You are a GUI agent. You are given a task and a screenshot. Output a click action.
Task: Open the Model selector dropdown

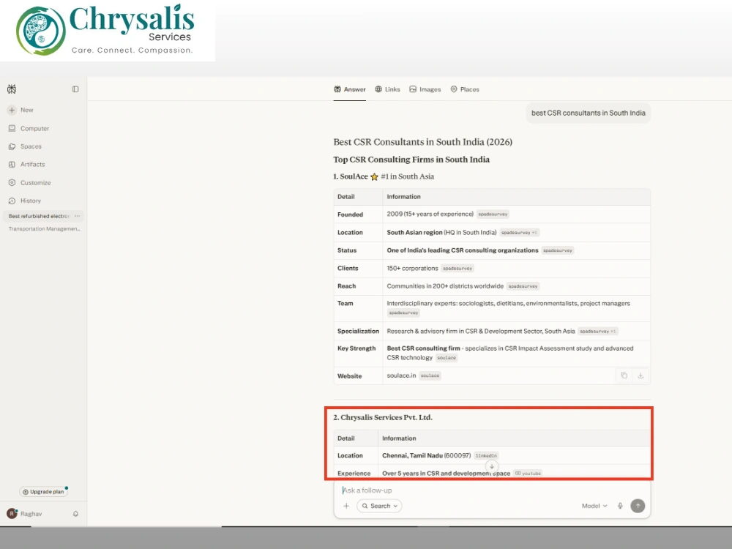pos(594,506)
